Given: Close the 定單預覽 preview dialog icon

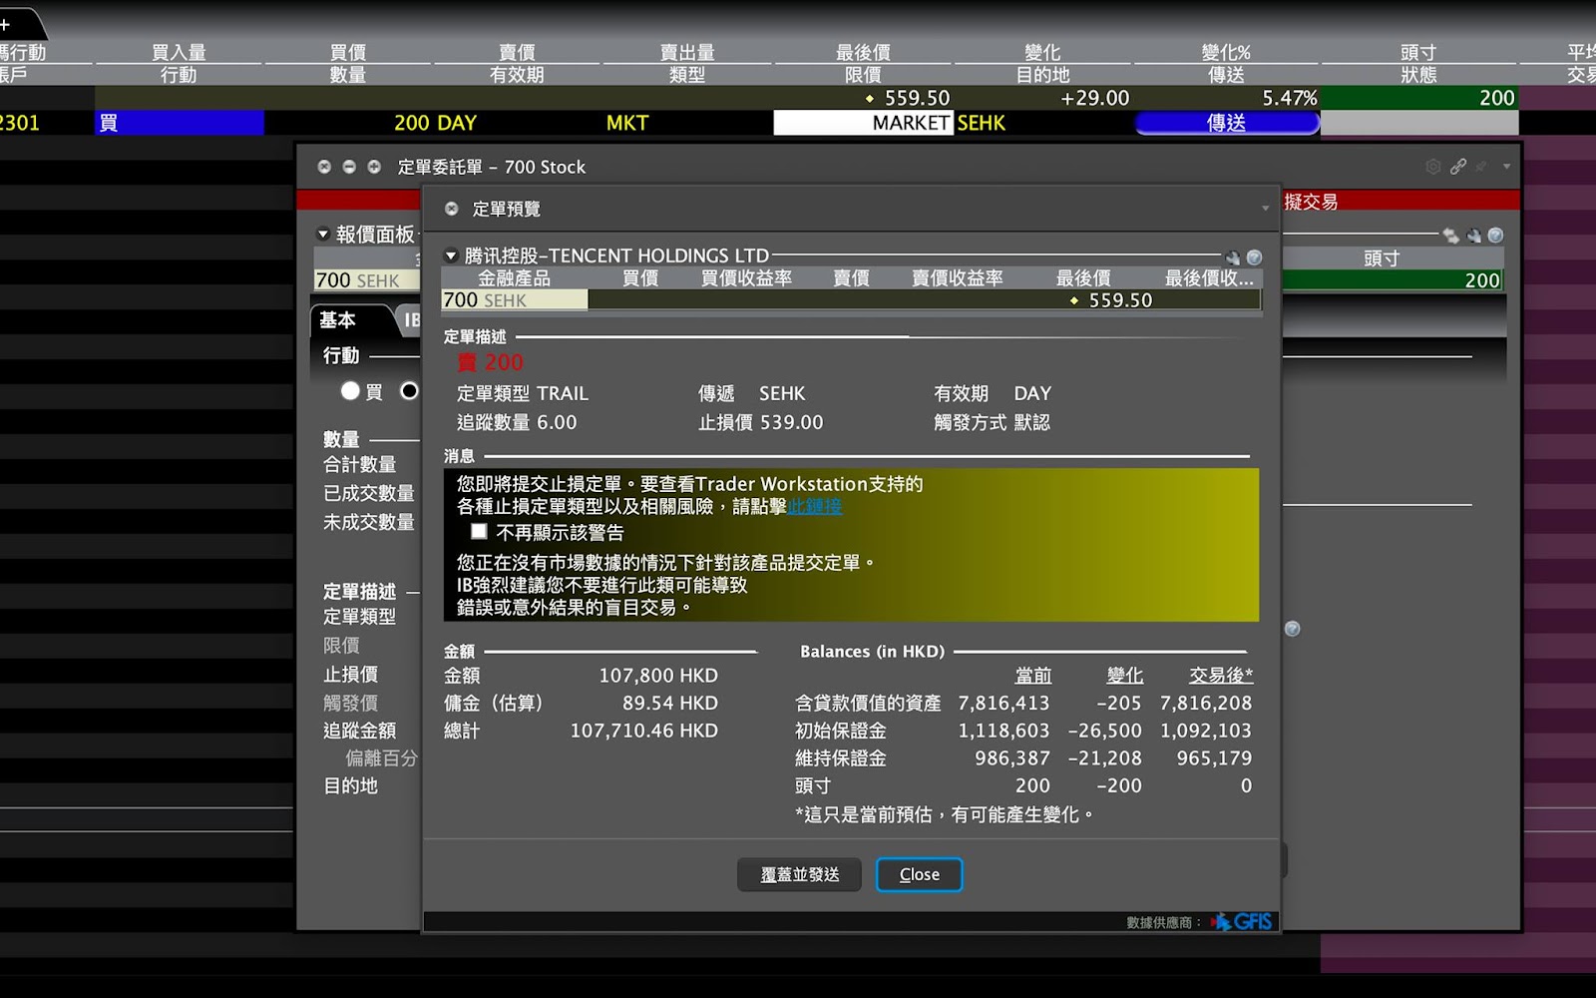Looking at the screenshot, I should coord(452,209).
